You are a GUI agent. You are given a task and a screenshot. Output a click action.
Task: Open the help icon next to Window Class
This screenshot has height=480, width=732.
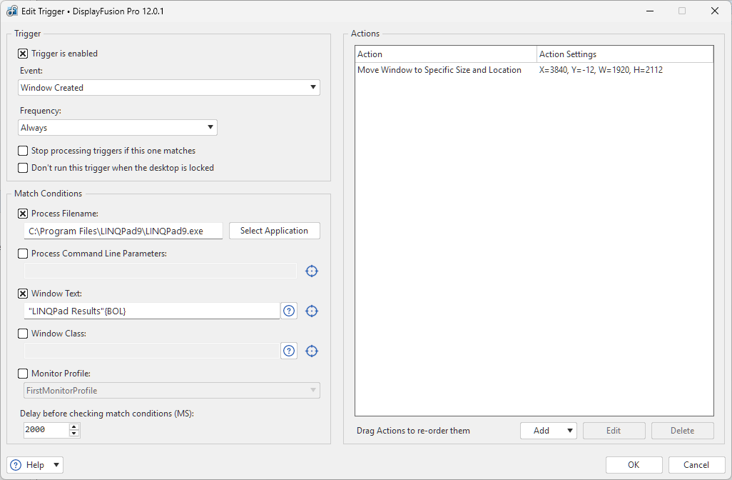pyautogui.click(x=289, y=351)
